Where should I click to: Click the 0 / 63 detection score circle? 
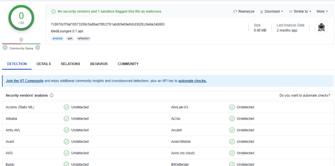tap(21, 18)
